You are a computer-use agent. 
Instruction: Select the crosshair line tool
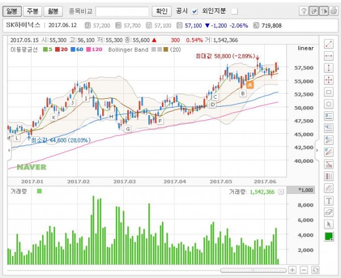(x=328, y=80)
